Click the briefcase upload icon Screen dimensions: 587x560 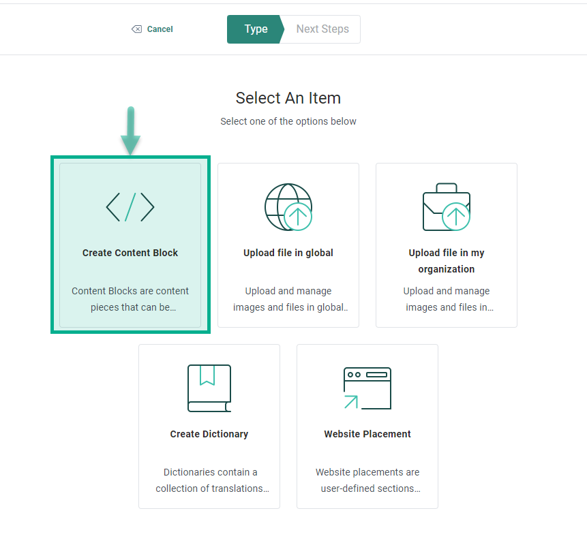446,207
